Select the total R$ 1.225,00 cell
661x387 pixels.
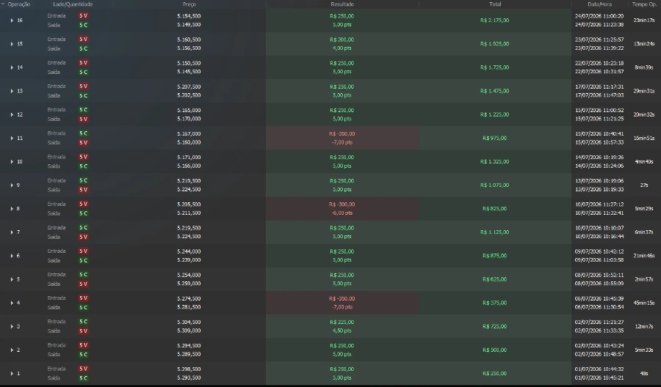[x=494, y=114]
